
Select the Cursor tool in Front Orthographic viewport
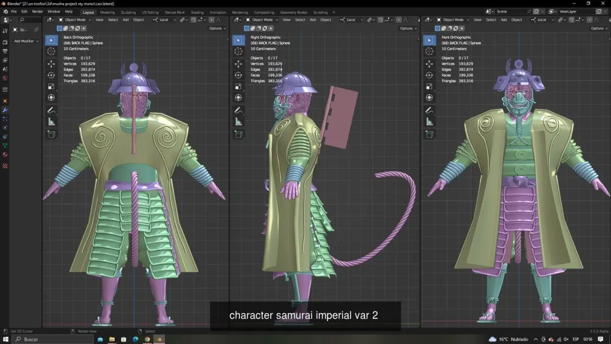coord(430,51)
